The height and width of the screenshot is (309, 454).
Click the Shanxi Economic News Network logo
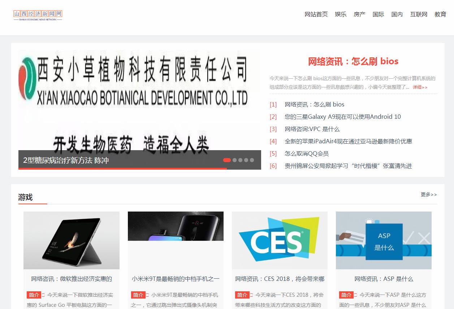(x=38, y=15)
